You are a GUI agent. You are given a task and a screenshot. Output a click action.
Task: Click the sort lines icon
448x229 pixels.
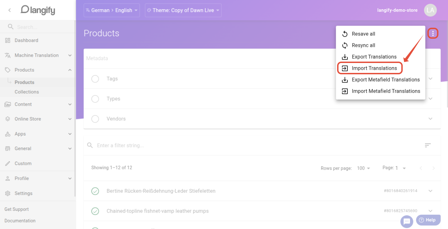click(428, 145)
